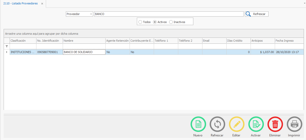The width and height of the screenshot is (306, 140).
Task: Click the filter funnel icon in grid
Action: (x=7, y=46)
